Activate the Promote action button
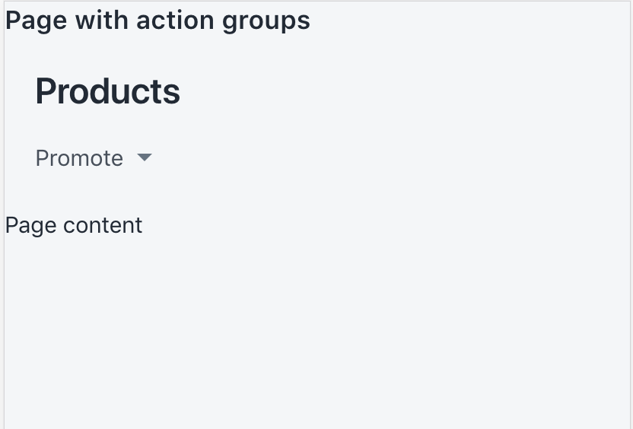Image resolution: width=633 pixels, height=429 pixels. (94, 158)
